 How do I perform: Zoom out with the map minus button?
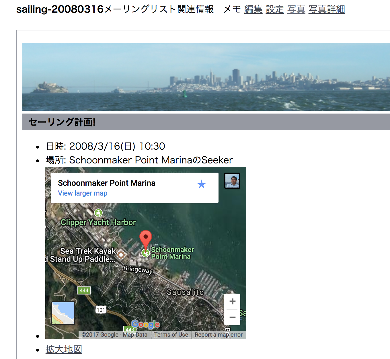(x=232, y=317)
